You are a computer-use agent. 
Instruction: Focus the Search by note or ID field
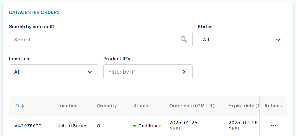click(101, 40)
